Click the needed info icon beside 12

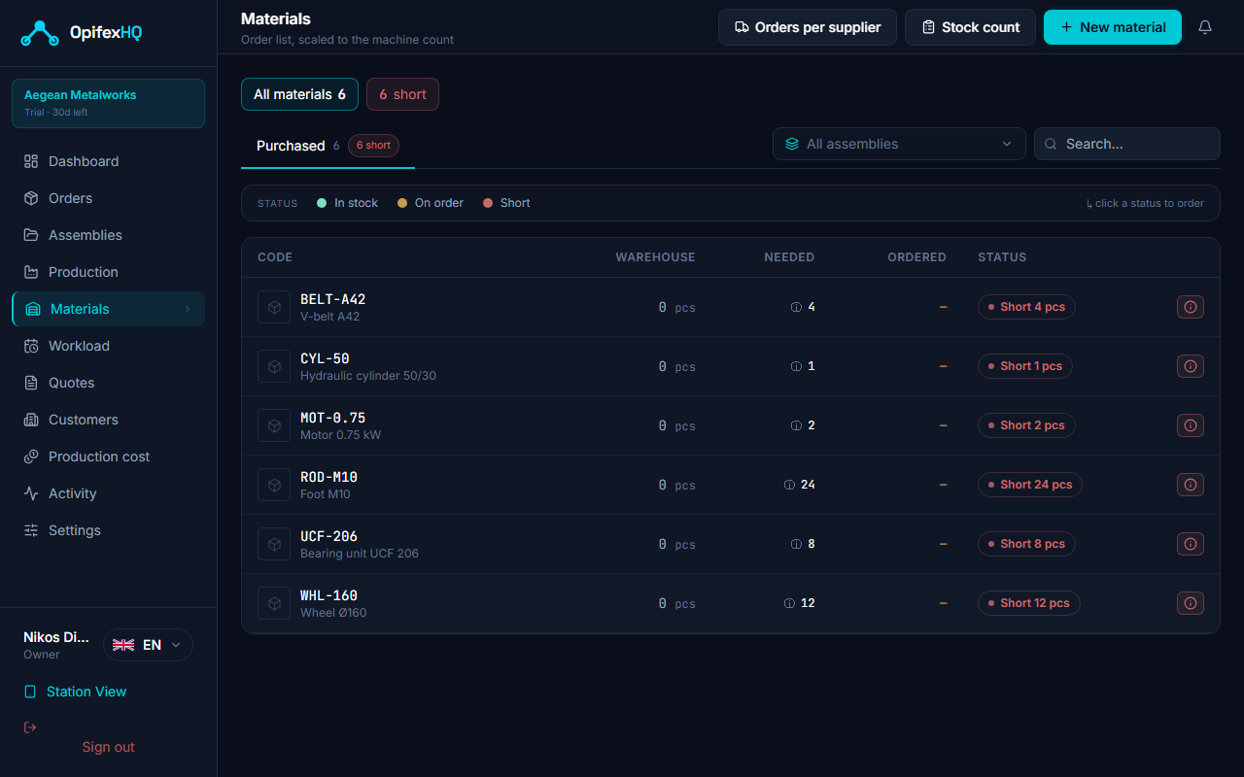click(789, 603)
